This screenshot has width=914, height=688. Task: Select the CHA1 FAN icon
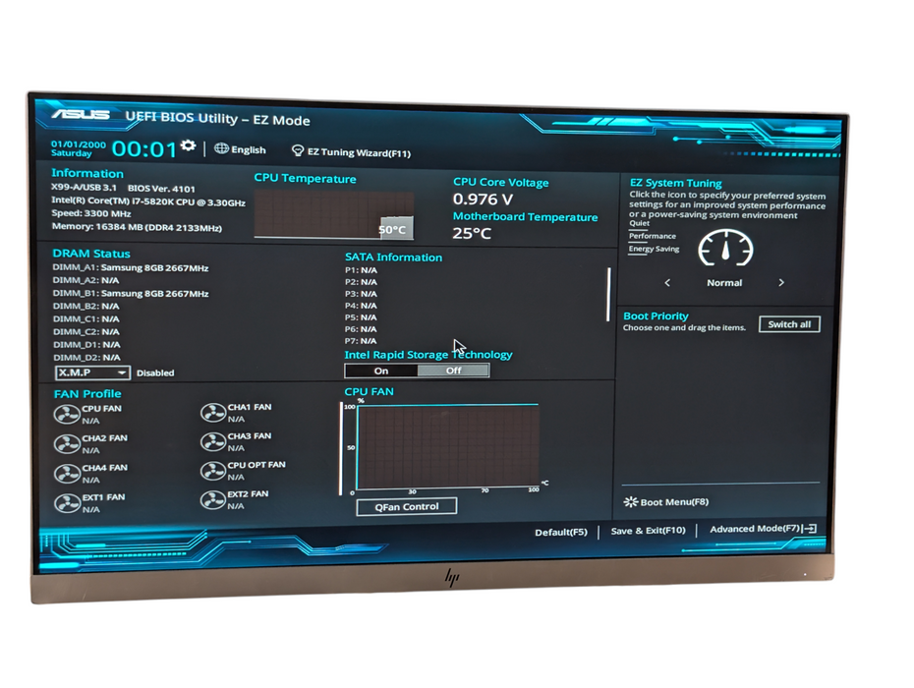click(213, 413)
